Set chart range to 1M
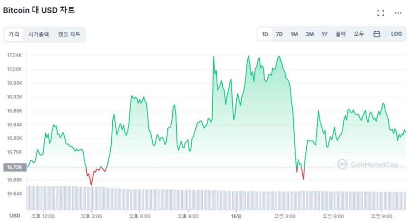The width and height of the screenshot is (409, 221). tap(294, 34)
